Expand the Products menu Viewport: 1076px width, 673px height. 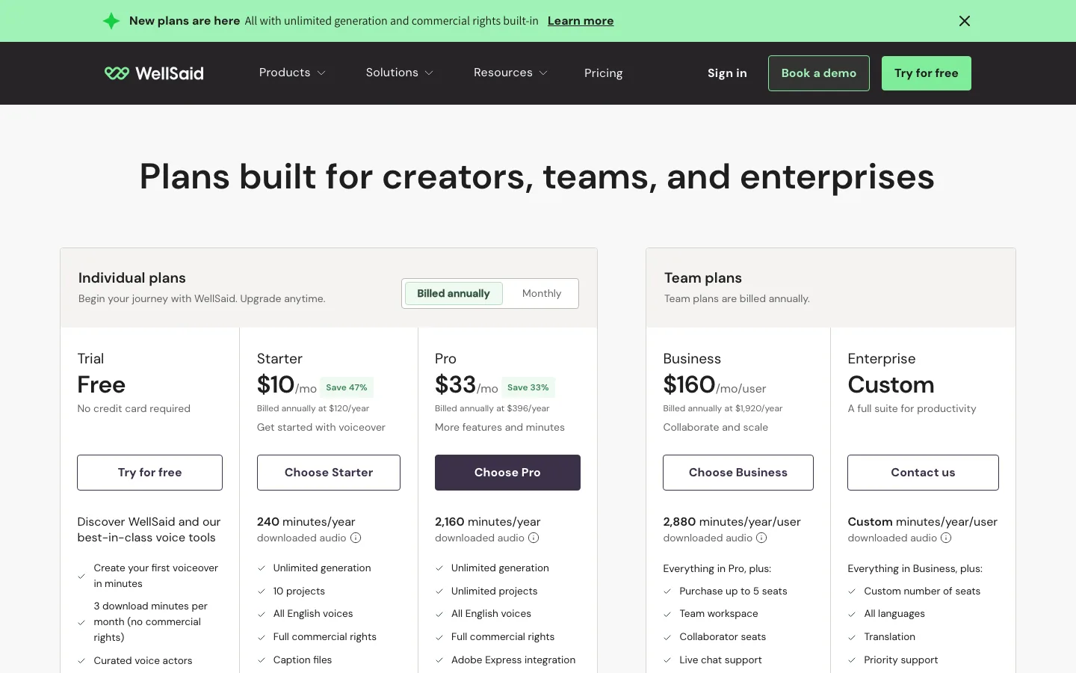pos(292,73)
